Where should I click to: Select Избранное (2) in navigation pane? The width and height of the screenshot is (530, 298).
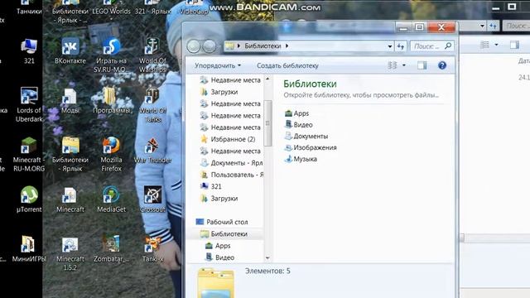228,139
